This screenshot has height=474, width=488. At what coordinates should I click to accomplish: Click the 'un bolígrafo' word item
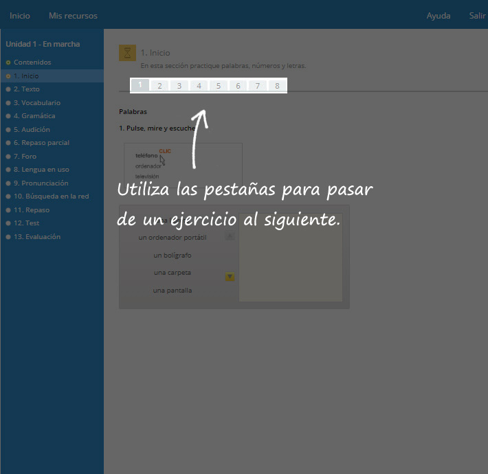173,256
